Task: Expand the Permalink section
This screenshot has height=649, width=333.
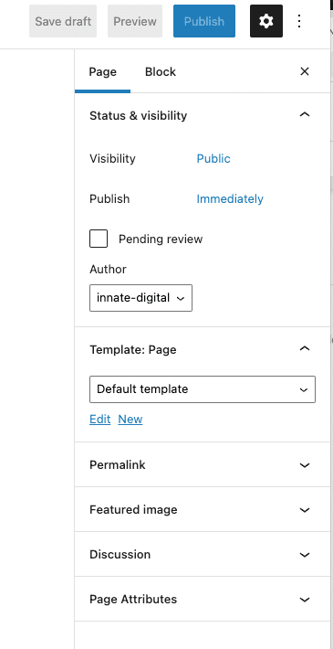Action: point(202,465)
